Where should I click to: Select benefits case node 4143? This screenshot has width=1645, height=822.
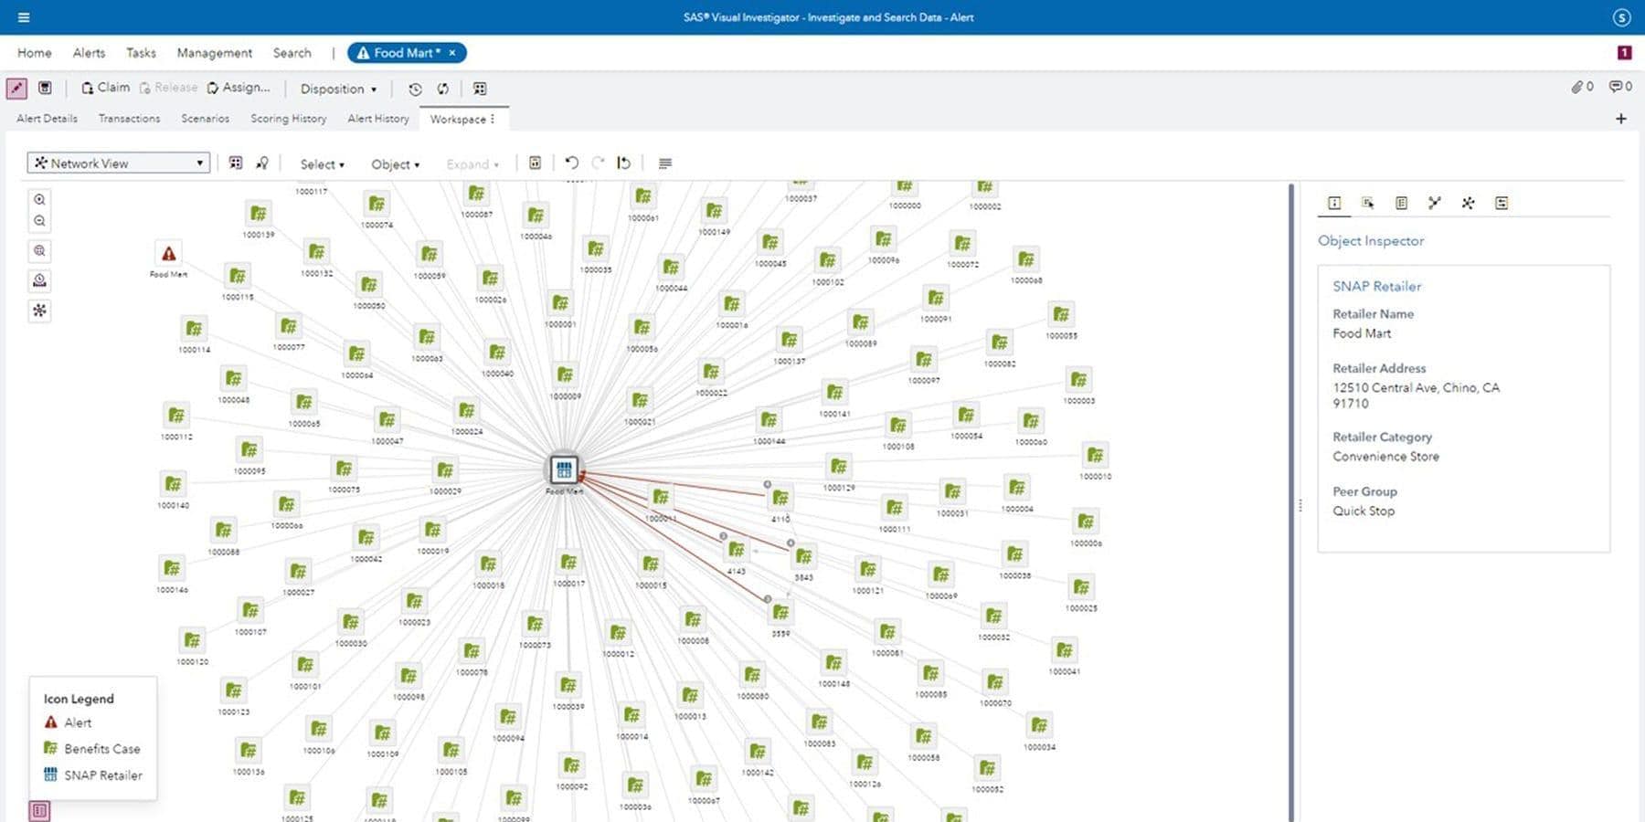(x=737, y=550)
